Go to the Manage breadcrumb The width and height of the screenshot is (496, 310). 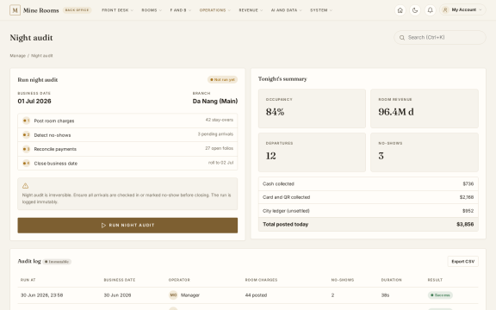click(x=18, y=56)
